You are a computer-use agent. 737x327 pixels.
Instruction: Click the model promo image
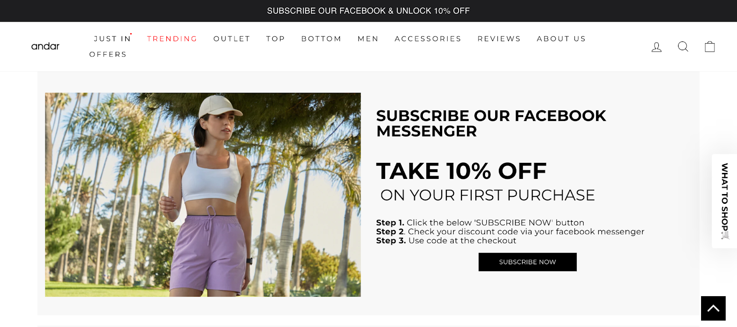[x=203, y=195]
